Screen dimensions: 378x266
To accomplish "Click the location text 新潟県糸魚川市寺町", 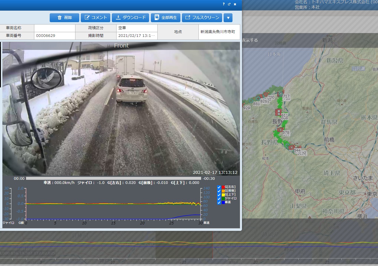I will (x=218, y=32).
